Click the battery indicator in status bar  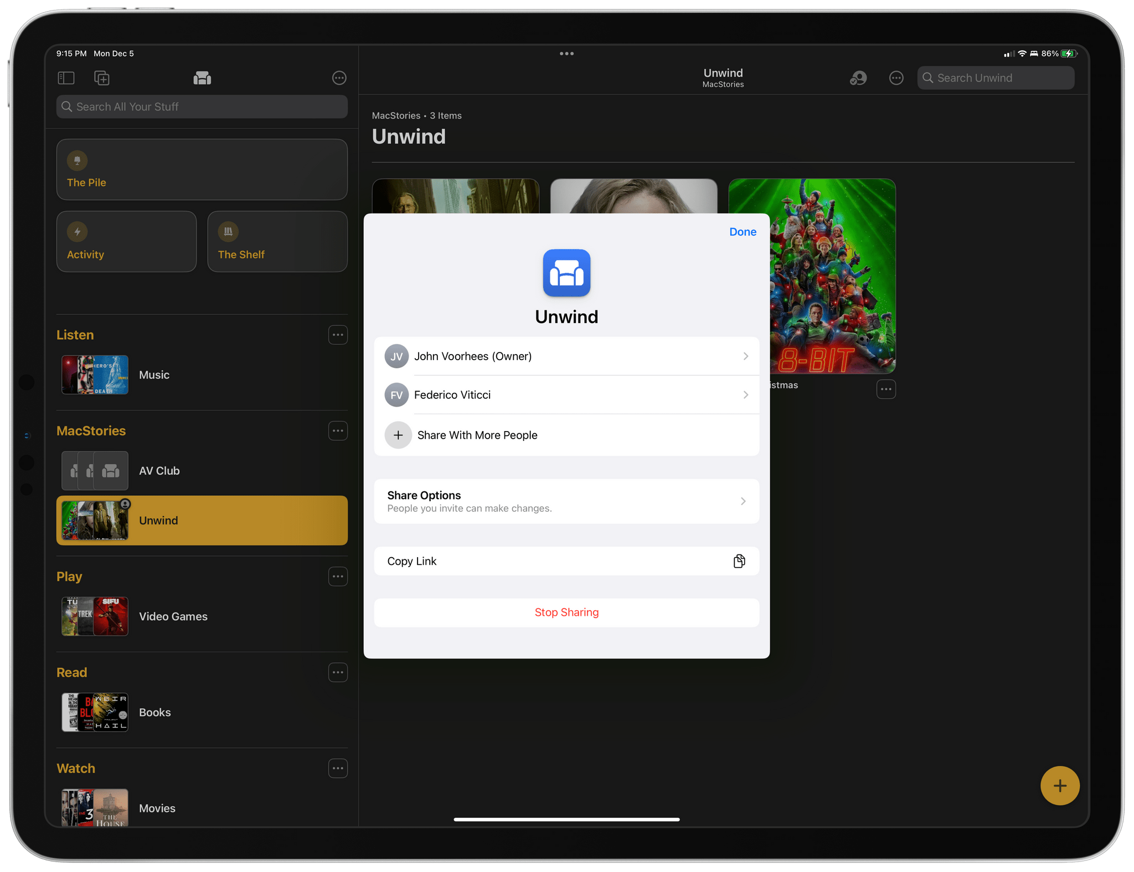[1069, 54]
